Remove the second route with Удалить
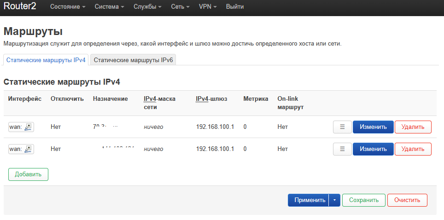 click(x=413, y=149)
